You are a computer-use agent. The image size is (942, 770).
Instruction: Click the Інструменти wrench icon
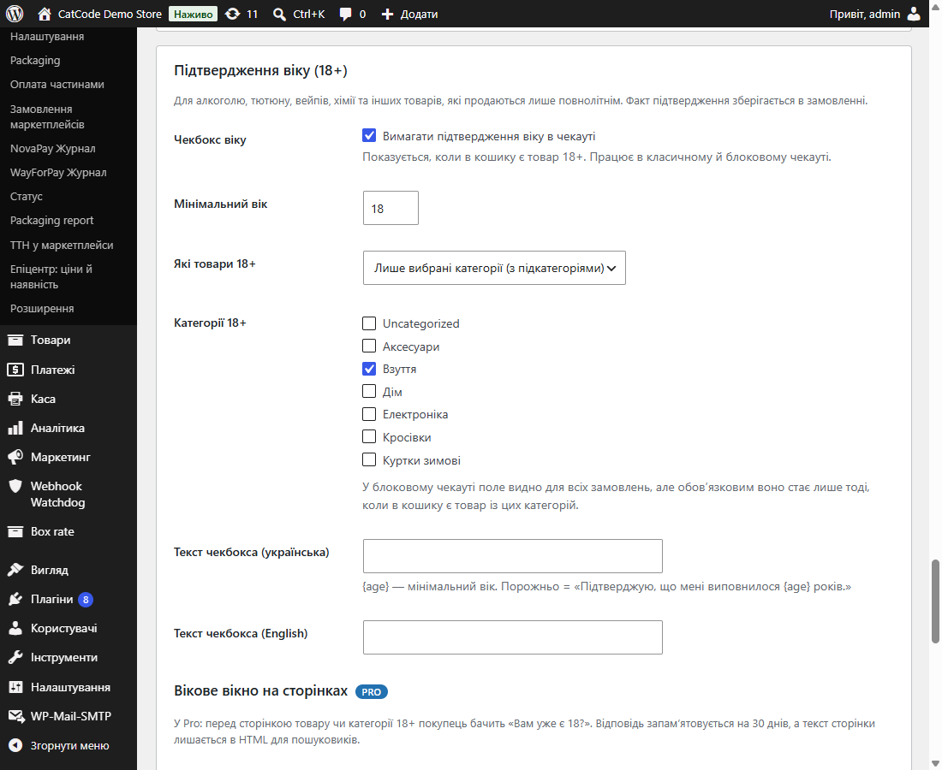pyautogui.click(x=15, y=658)
